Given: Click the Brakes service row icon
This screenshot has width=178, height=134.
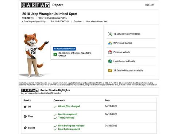Looking at the screenshot, I should click(25, 128).
